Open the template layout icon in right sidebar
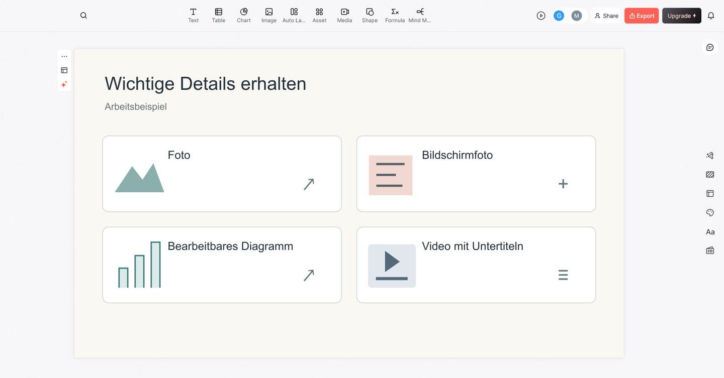The height and width of the screenshot is (378, 724). pyautogui.click(x=710, y=193)
